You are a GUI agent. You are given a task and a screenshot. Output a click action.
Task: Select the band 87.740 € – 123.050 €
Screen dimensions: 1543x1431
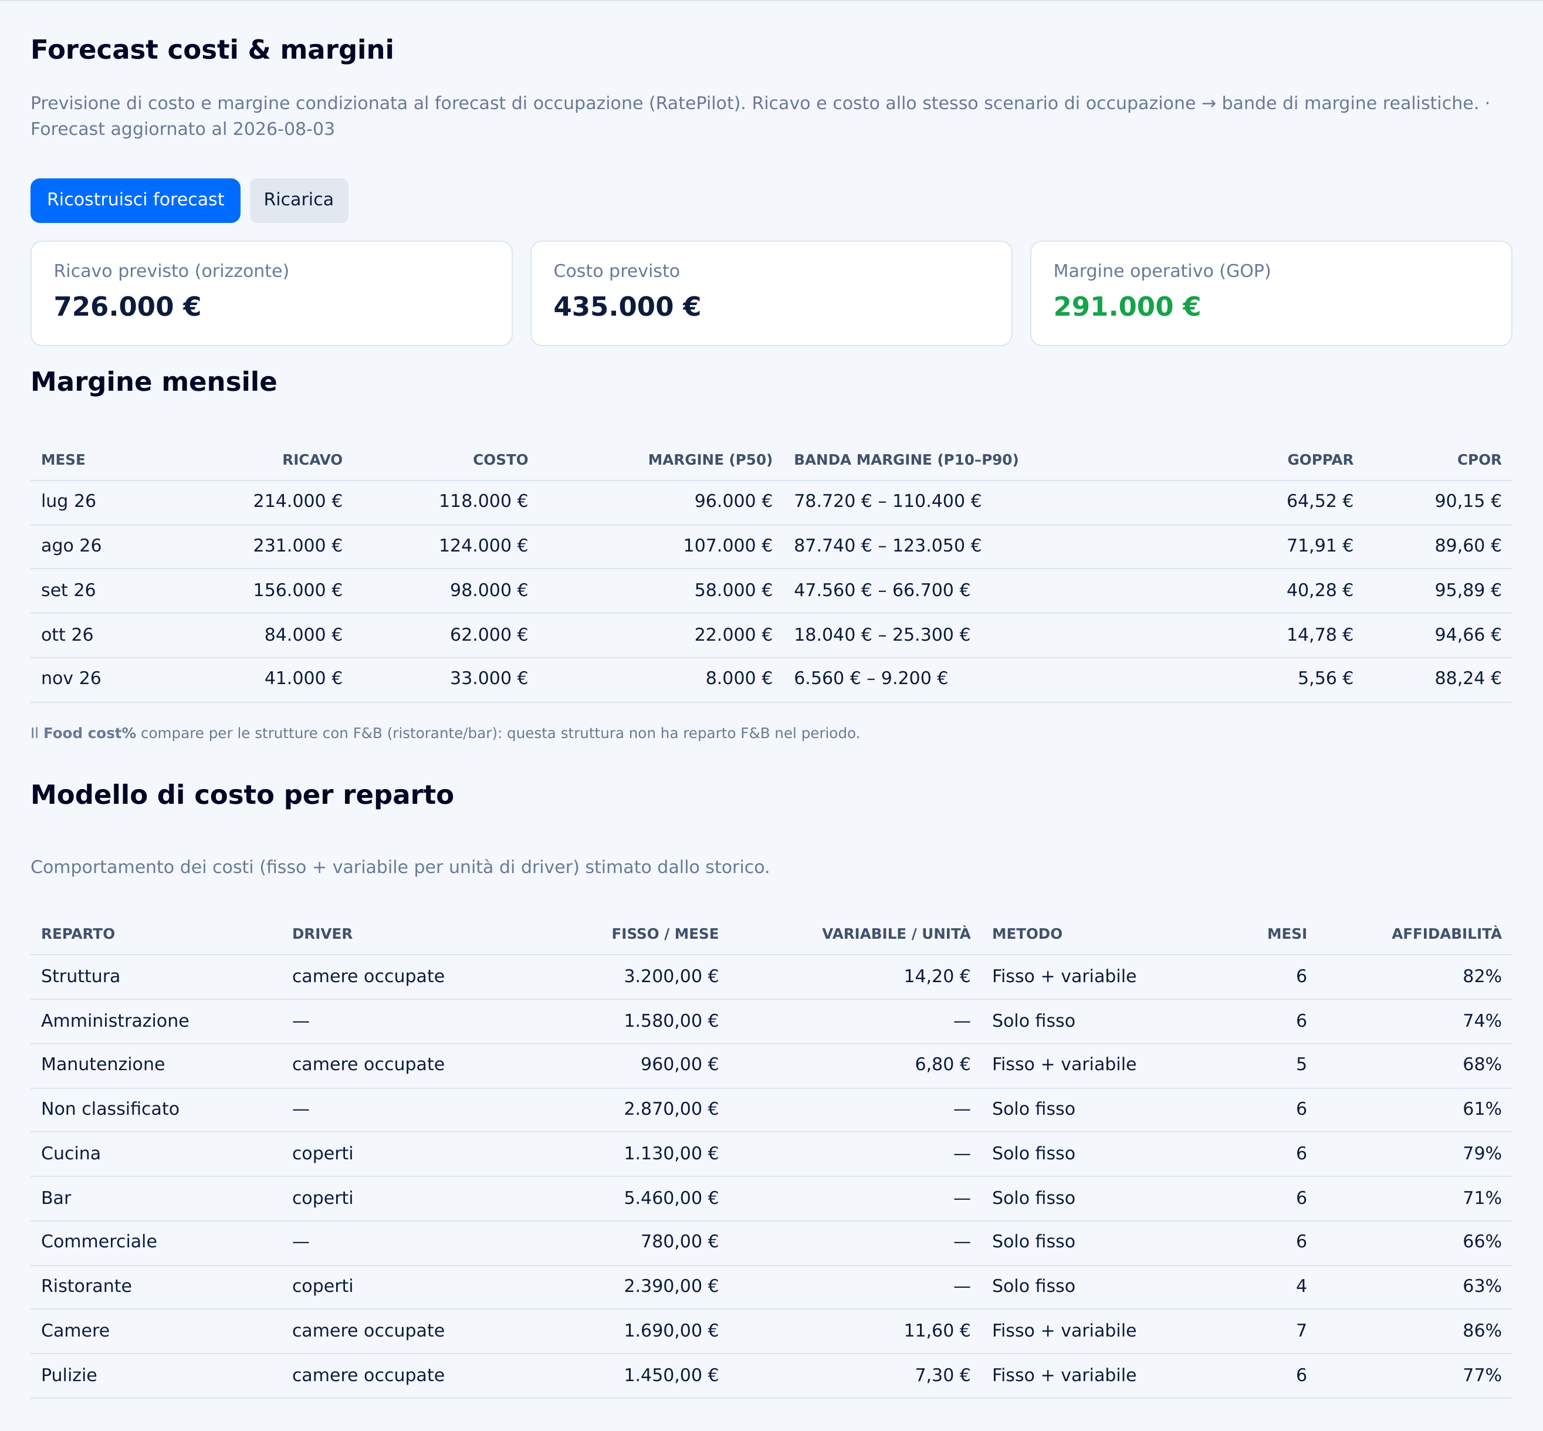[x=888, y=546]
